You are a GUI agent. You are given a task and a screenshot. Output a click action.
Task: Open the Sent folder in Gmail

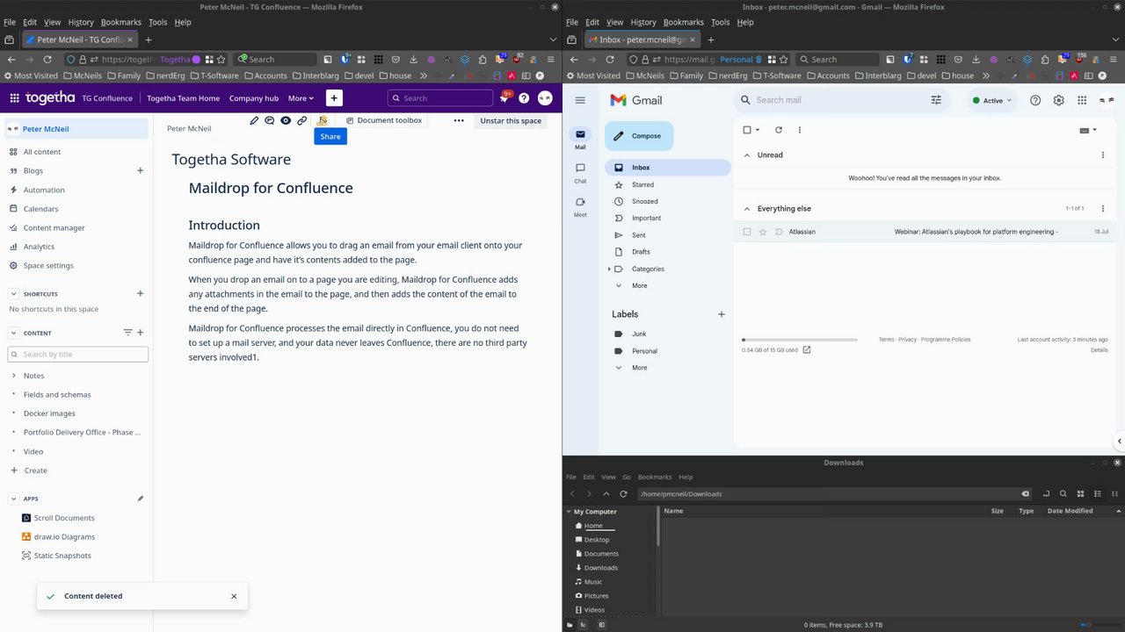(639, 235)
